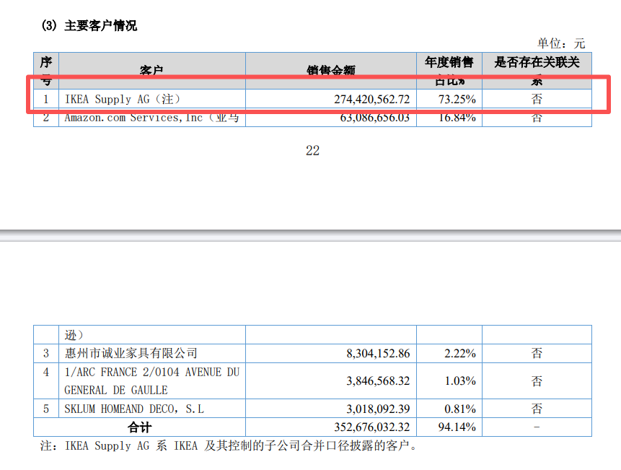Click the 是否存在关联关系 column header
The image size is (621, 470).
click(537, 71)
